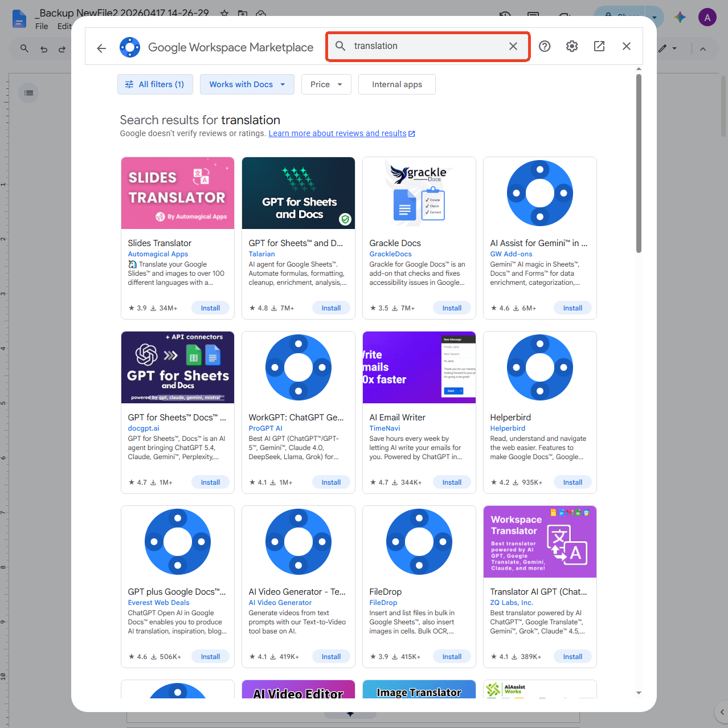
Task: Open the Image Translator card thumbnail
Action: tap(419, 689)
